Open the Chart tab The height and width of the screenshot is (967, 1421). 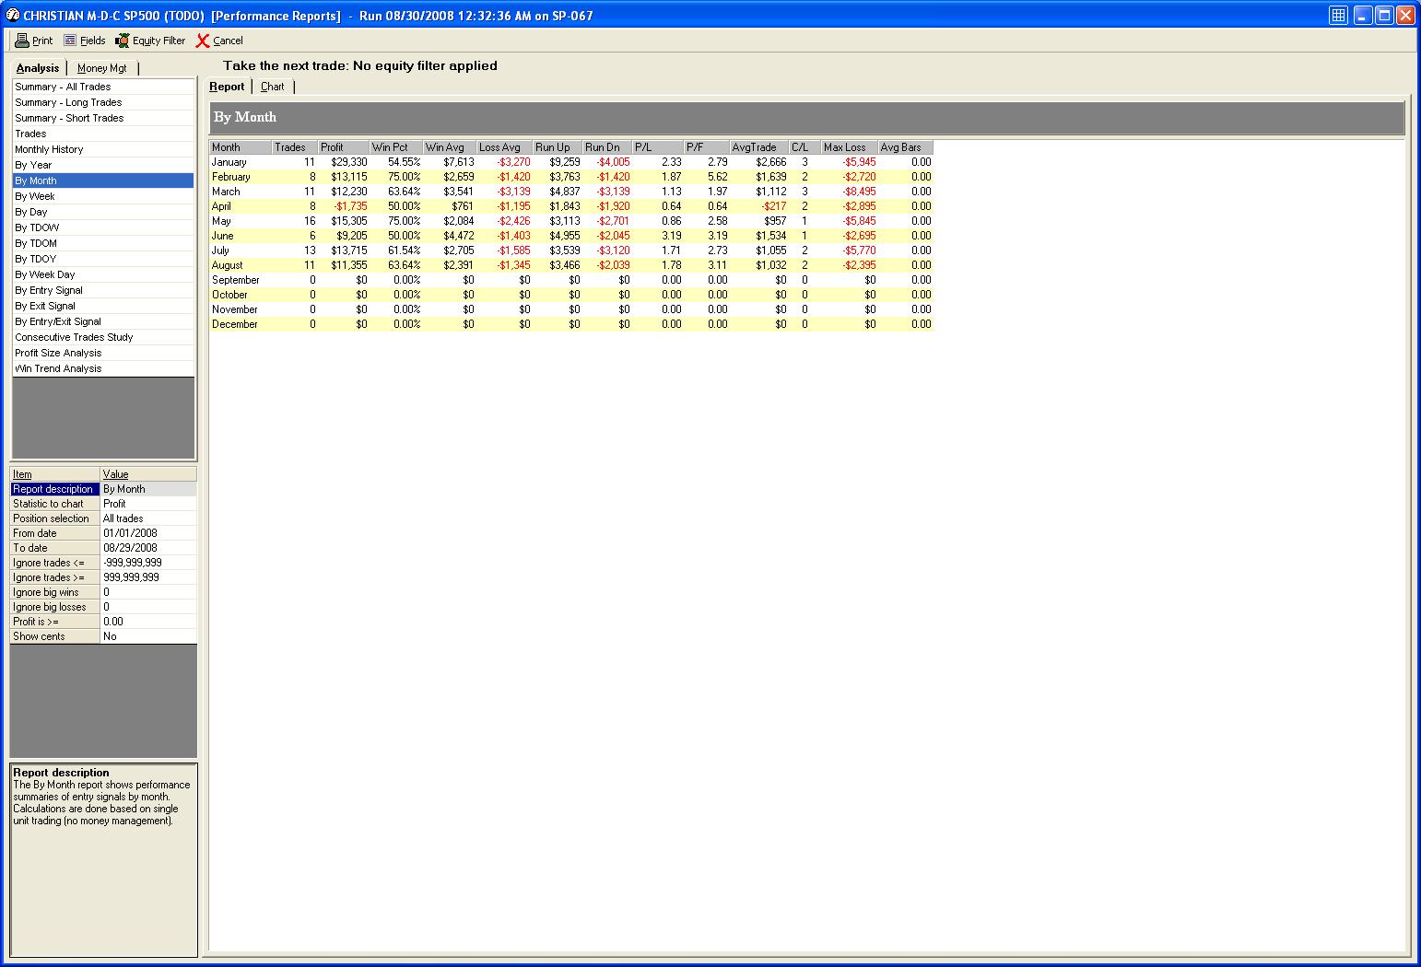coord(273,87)
